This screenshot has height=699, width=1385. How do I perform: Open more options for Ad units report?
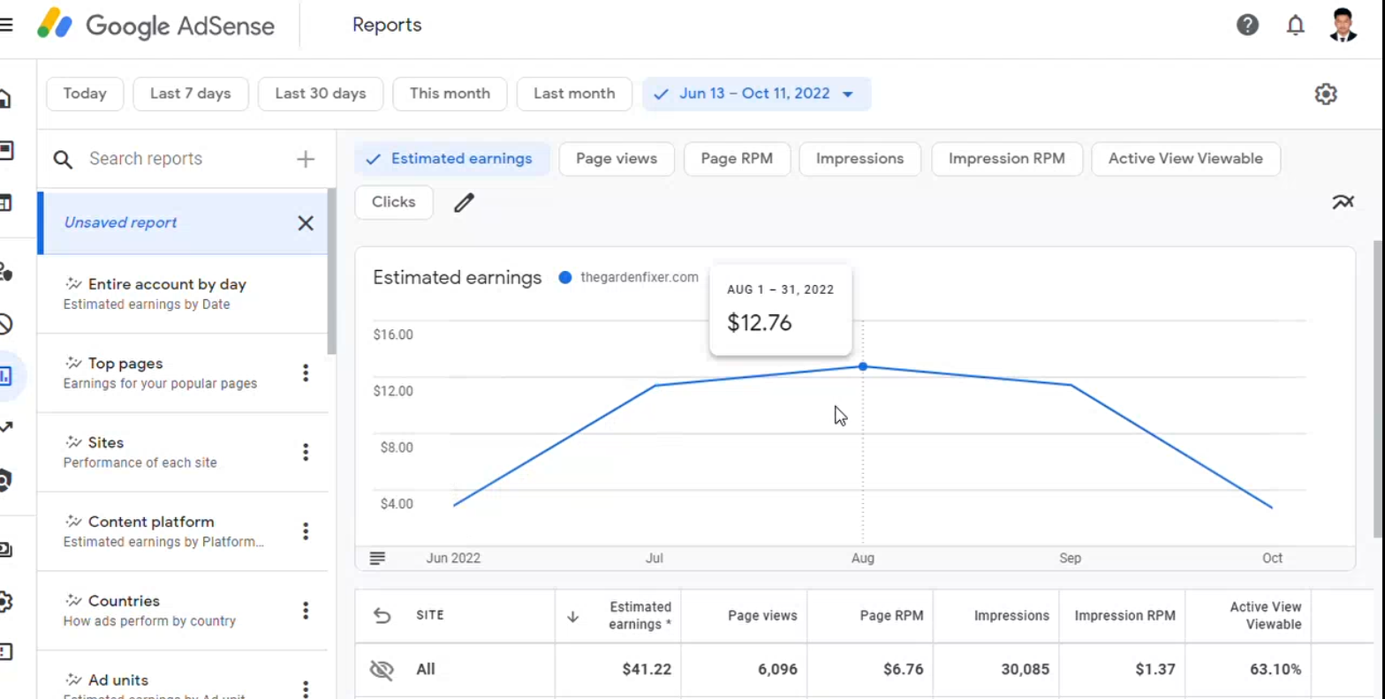306,688
